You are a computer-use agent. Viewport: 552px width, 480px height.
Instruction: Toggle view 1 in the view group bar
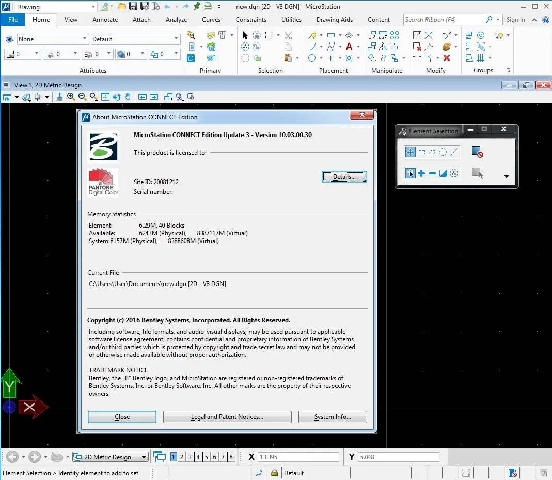(173, 457)
